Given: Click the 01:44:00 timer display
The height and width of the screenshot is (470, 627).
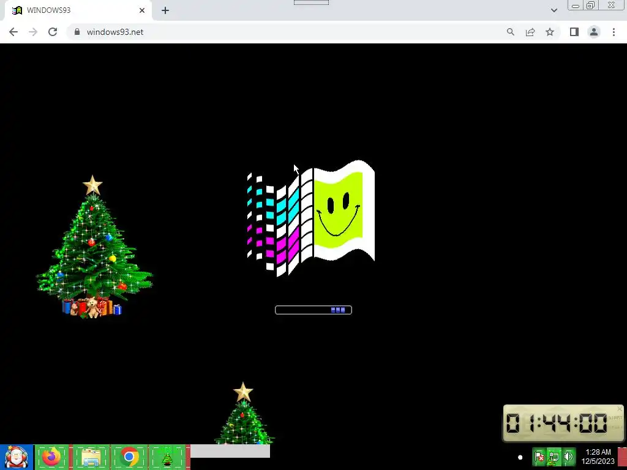Looking at the screenshot, I should point(556,423).
